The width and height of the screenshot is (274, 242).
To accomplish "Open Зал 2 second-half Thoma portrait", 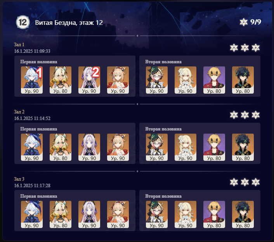I will point(214,147).
